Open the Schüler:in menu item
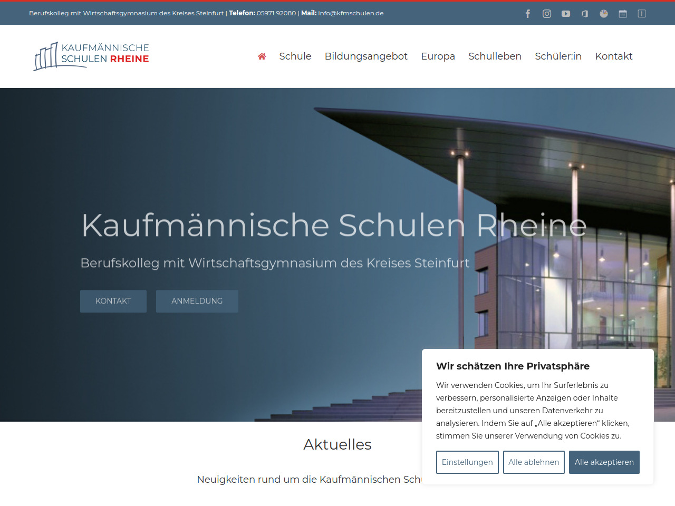This screenshot has height=506, width=675. pos(558,56)
